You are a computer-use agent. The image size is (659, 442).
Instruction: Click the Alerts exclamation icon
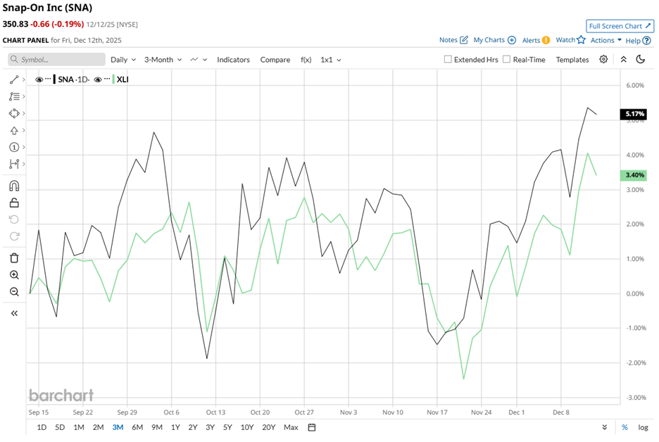tap(546, 40)
